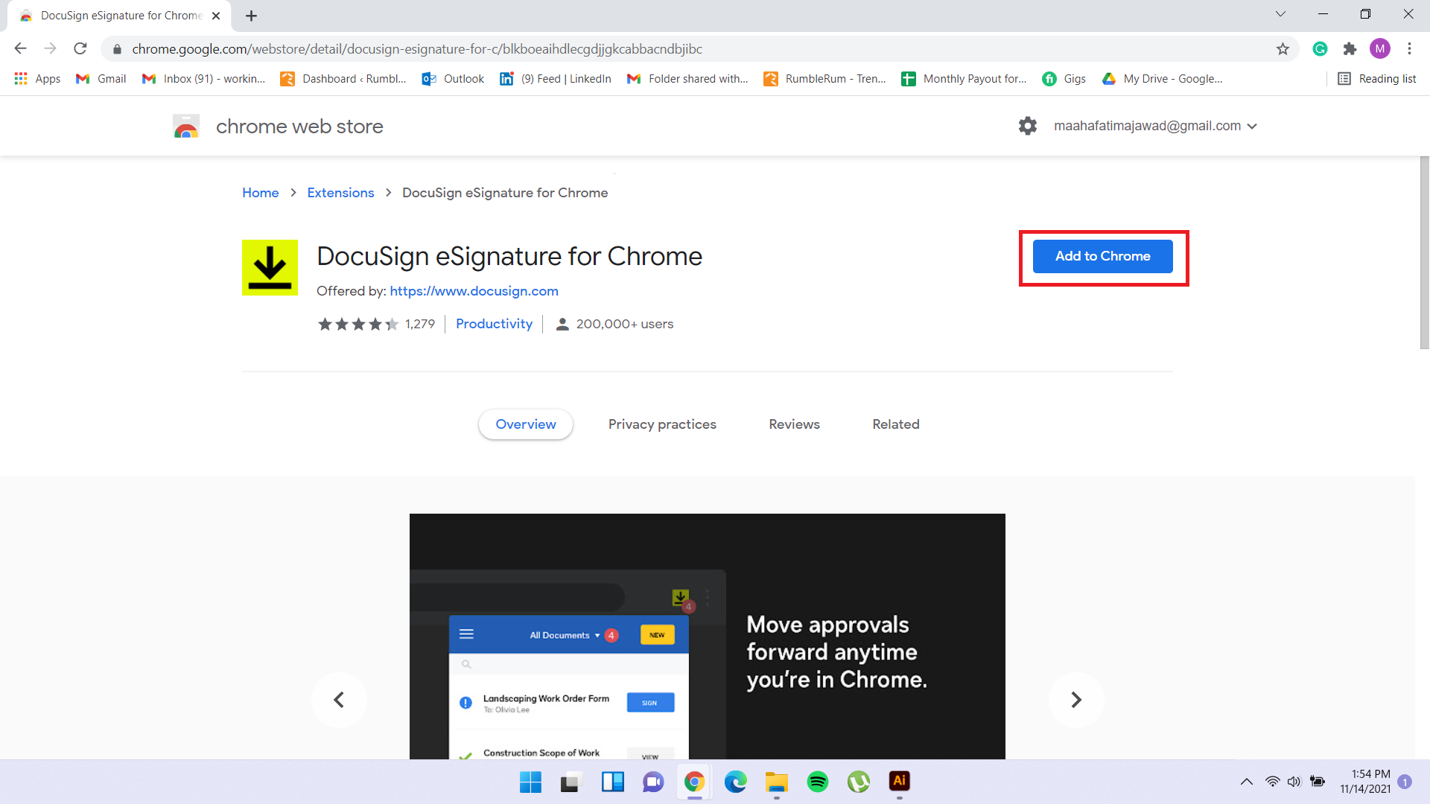Screen dimensions: 1430x804
Task: Open Widgets from the taskbar
Action: (x=612, y=782)
